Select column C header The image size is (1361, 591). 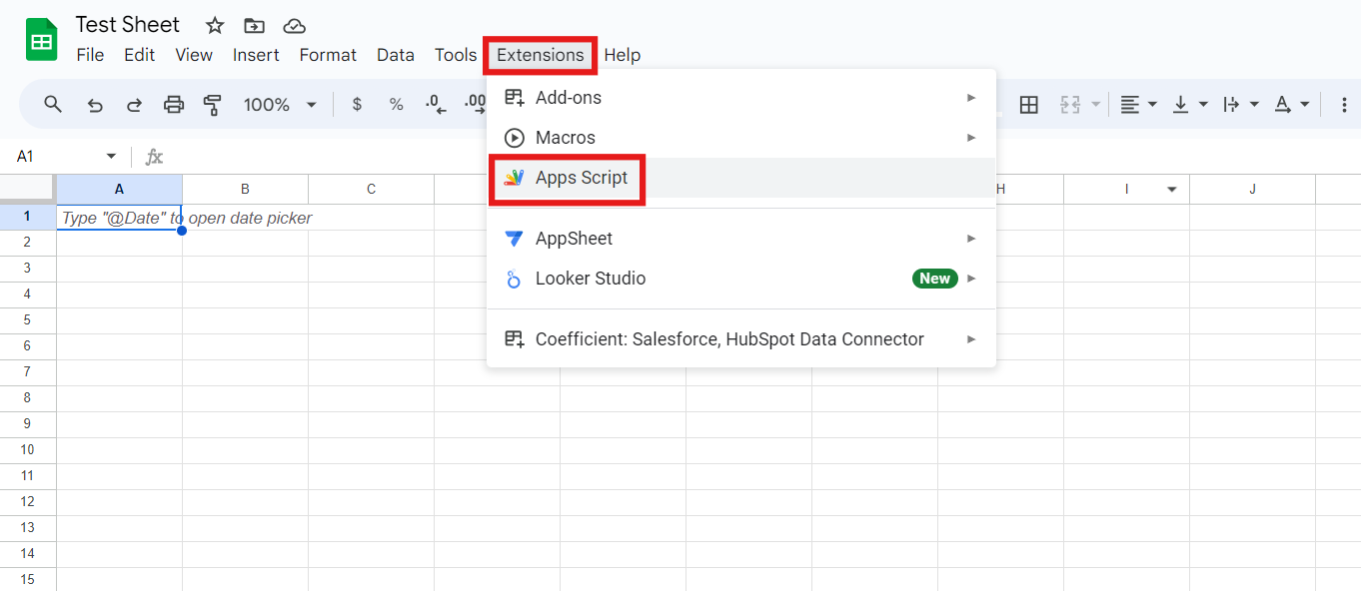(371, 189)
